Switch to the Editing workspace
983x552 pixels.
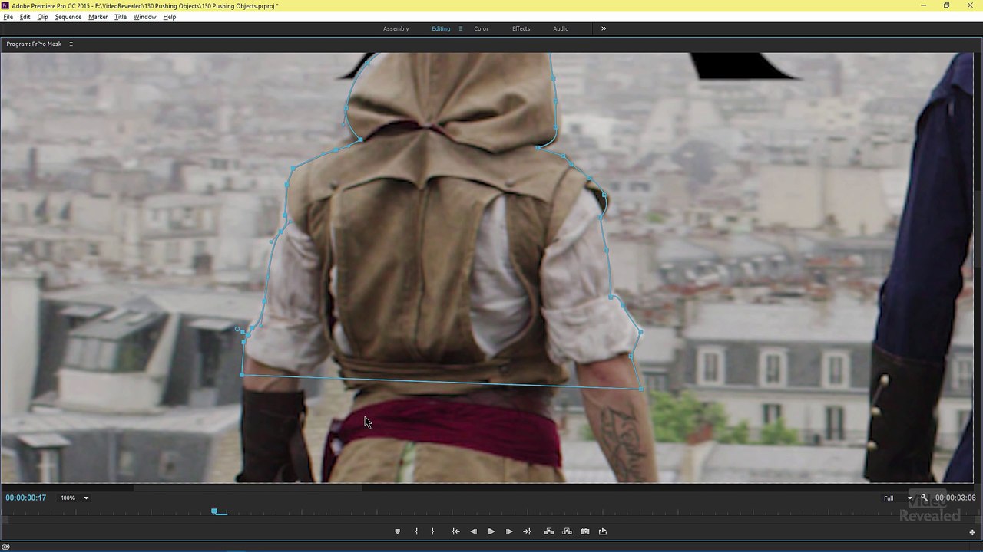click(x=441, y=29)
